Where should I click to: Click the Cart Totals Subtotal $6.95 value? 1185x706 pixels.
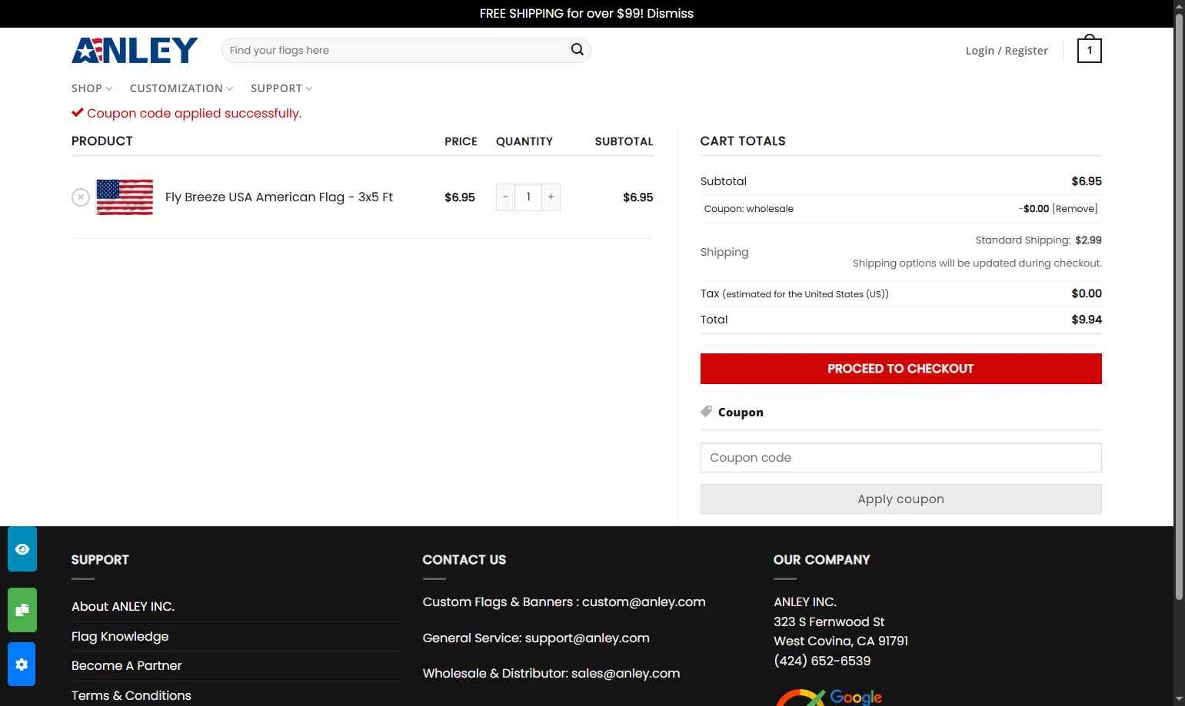click(x=1087, y=181)
